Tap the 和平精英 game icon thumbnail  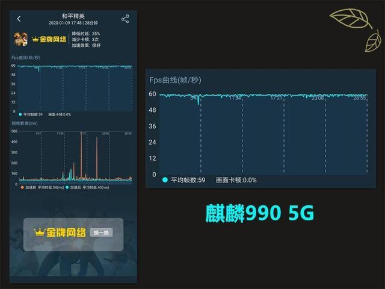tap(21, 39)
